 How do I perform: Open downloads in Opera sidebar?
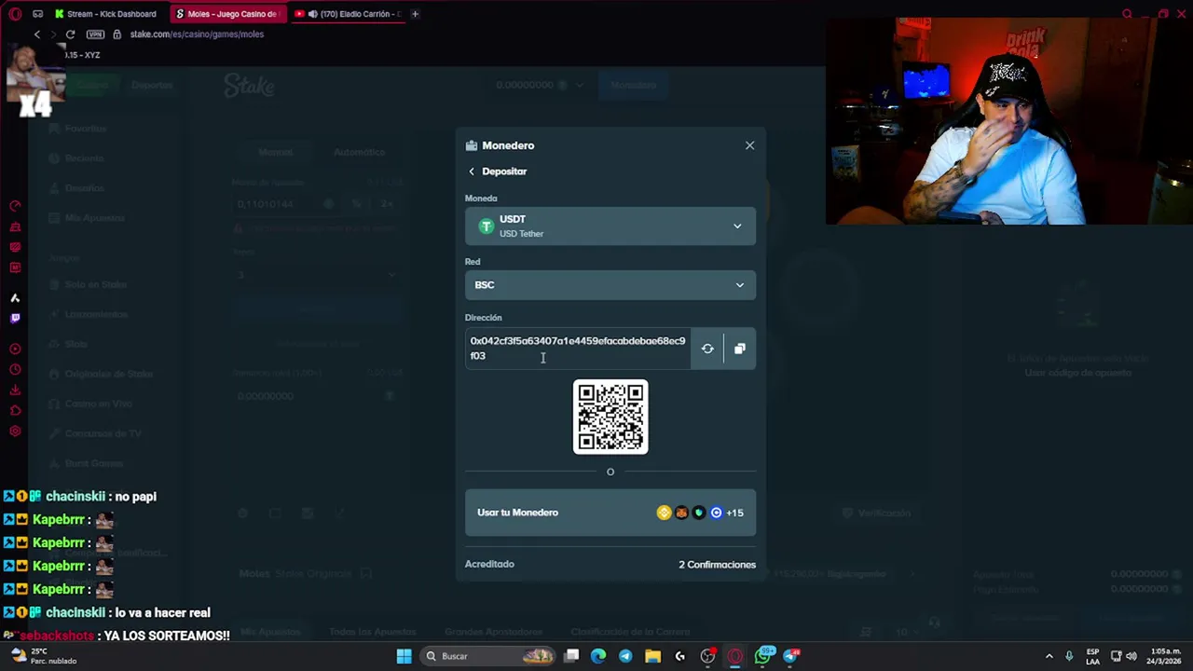coord(15,390)
